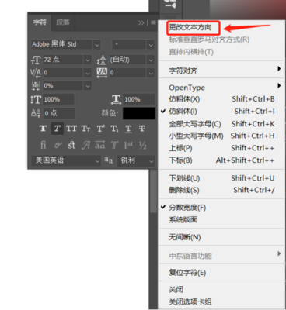Image resolution: width=286 pixels, height=310 pixels.
Task: Click the vertical scale icon
Action: point(36,100)
